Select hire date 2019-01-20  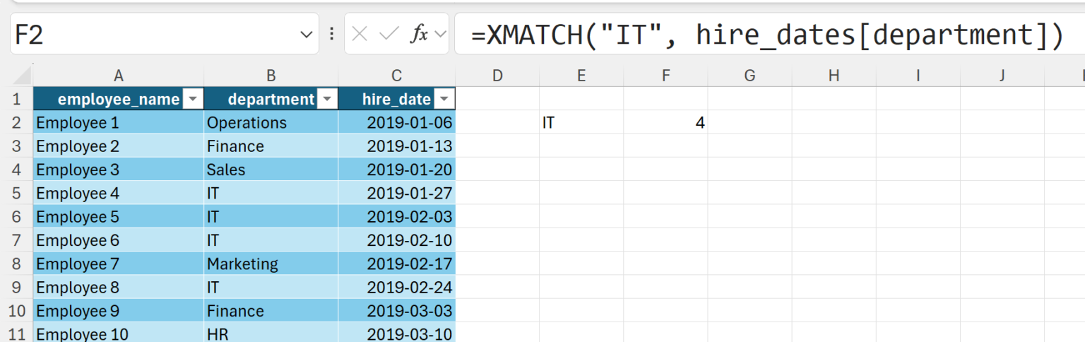(x=397, y=170)
